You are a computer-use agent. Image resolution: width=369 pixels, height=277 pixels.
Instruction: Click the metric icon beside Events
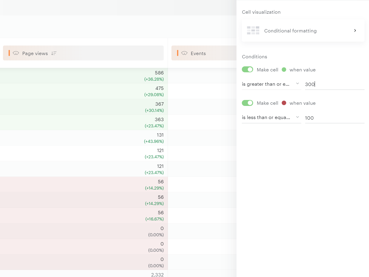click(x=184, y=53)
